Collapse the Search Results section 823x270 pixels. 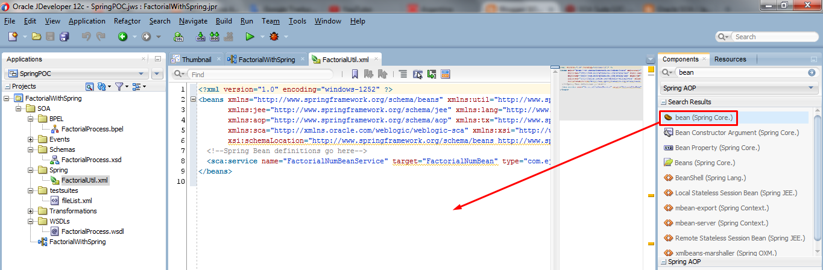(664, 102)
